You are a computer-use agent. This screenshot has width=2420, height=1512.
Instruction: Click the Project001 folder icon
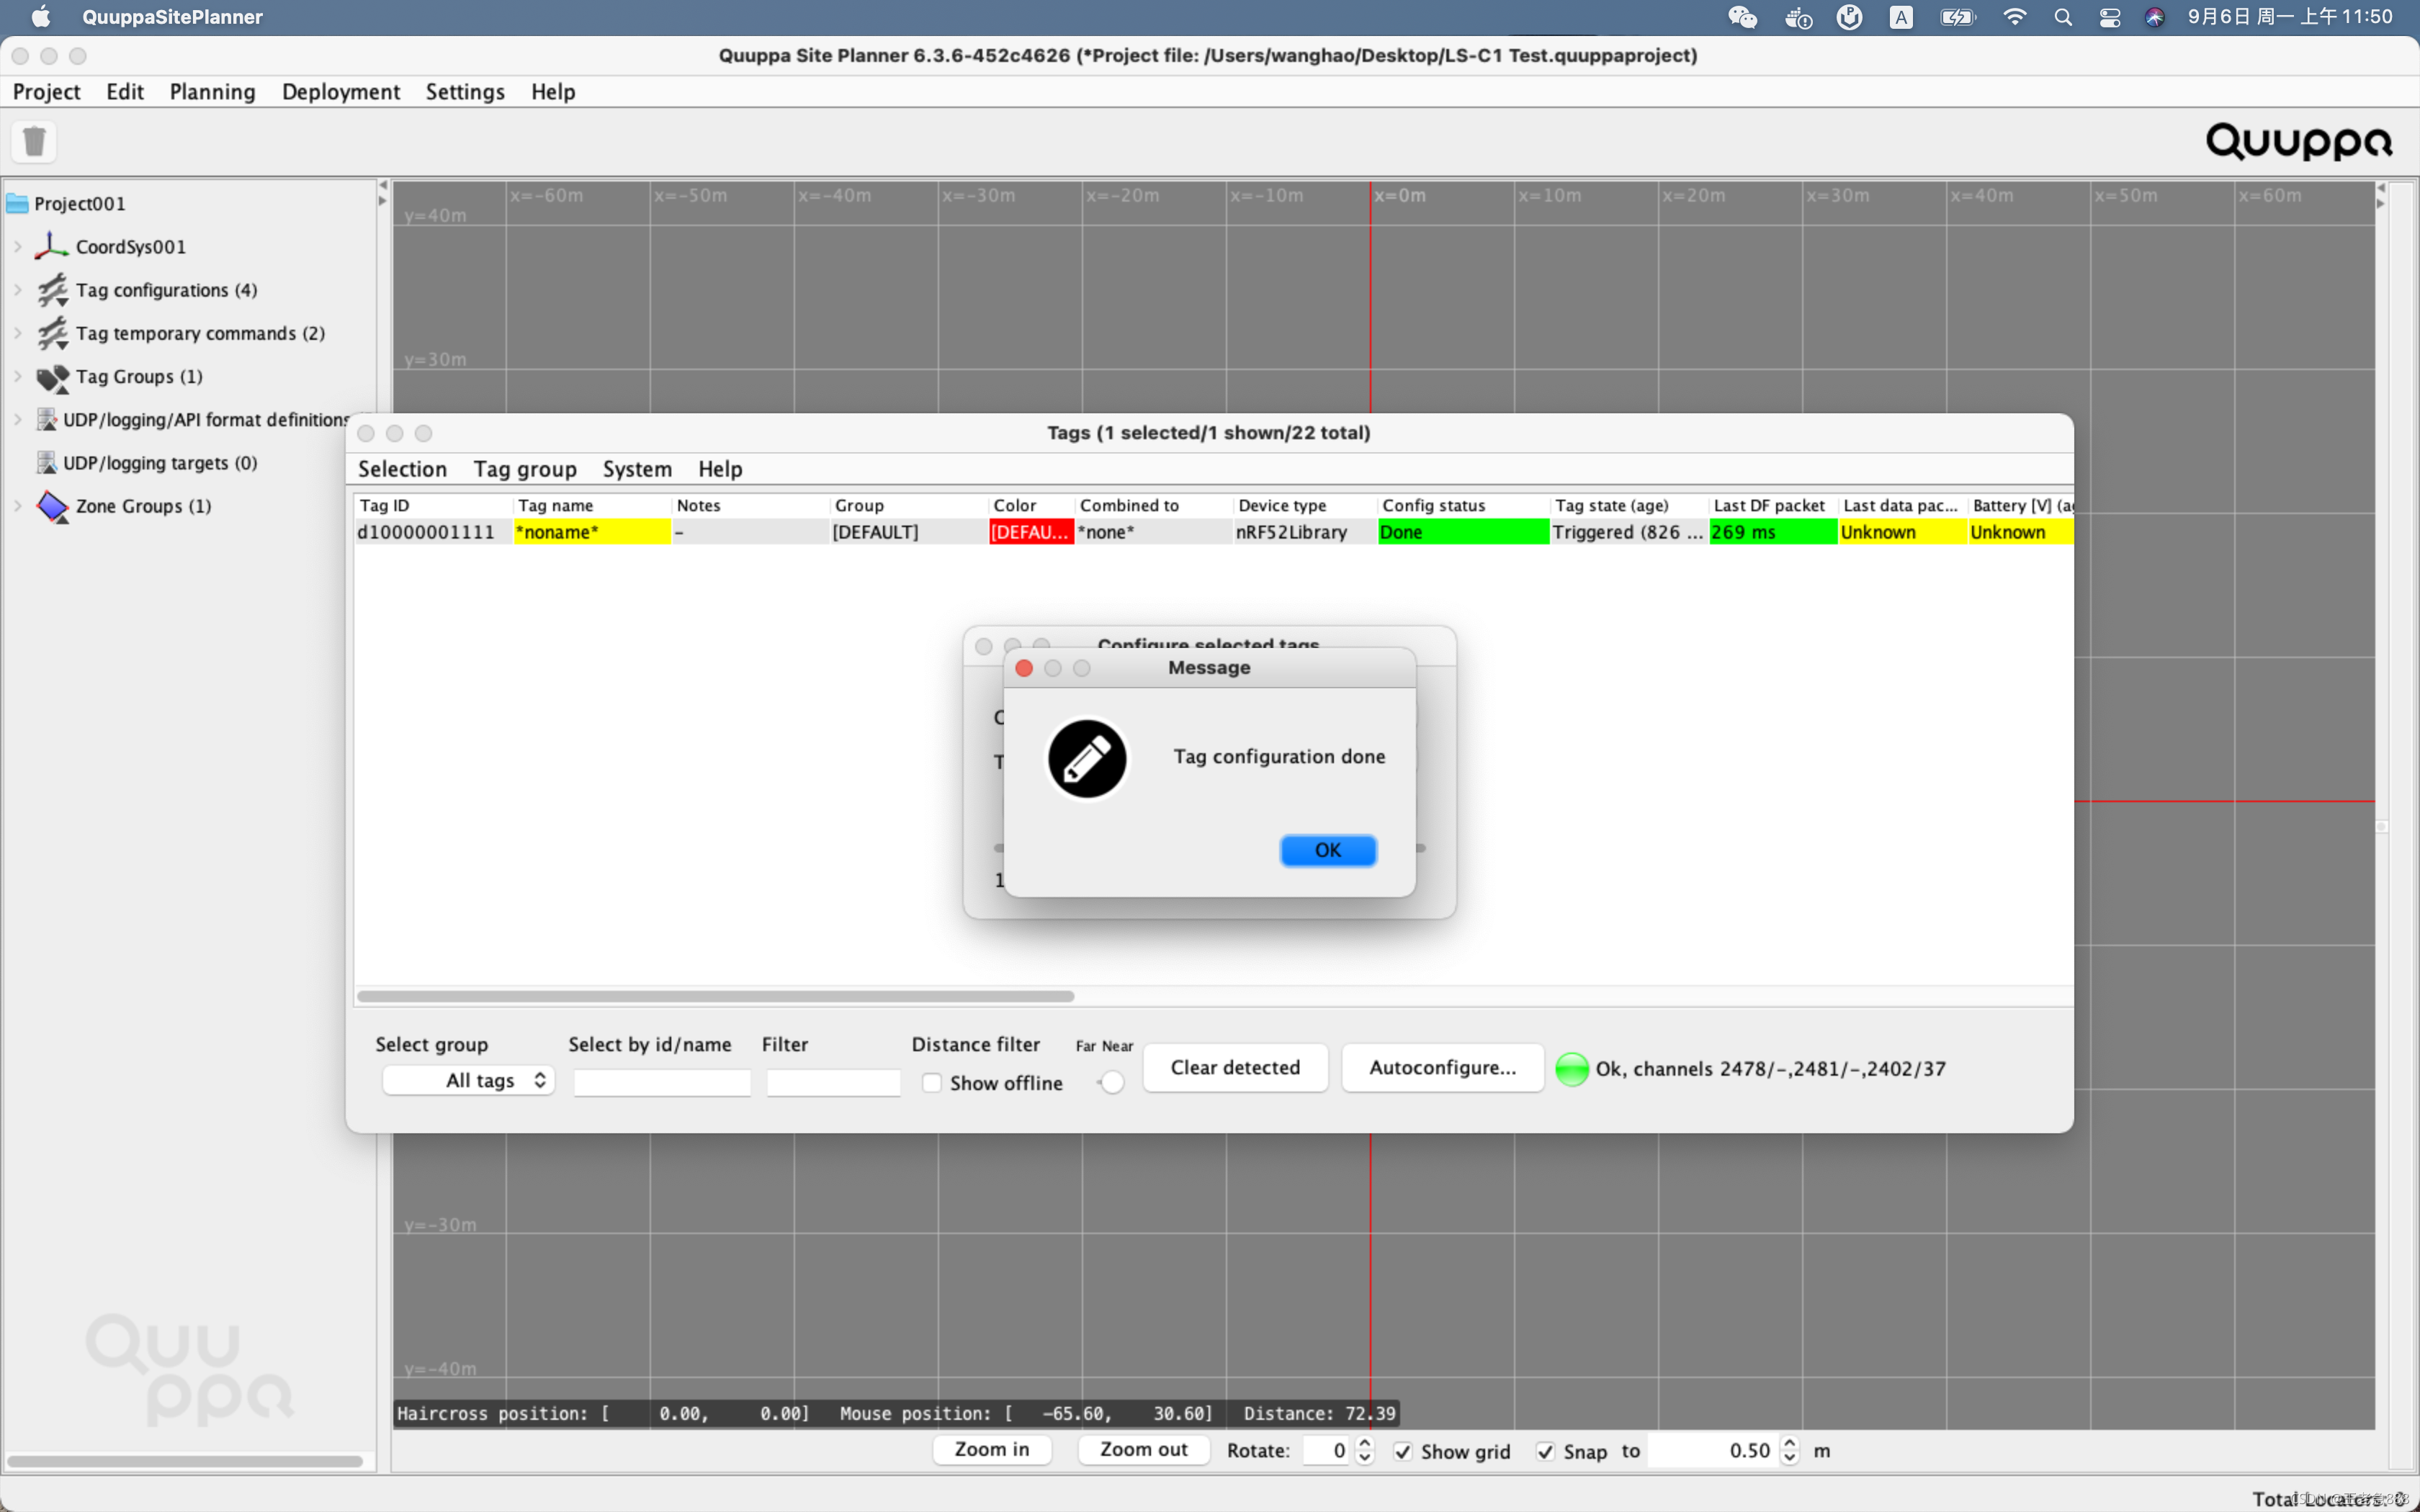point(17,204)
